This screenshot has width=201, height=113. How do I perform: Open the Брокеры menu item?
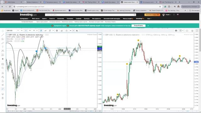[x=87, y=19]
